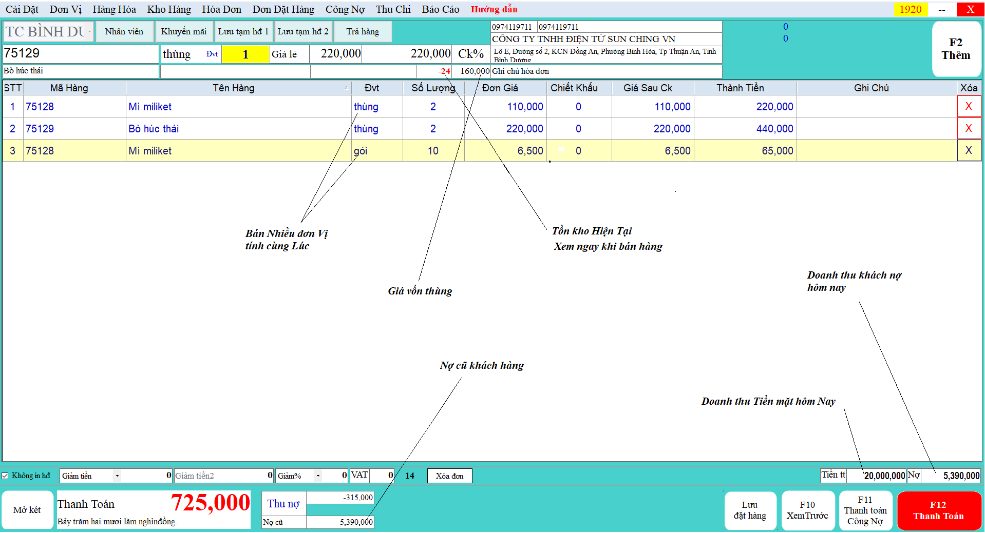Click the Trả hàng button
The image size is (985, 533).
tap(363, 31)
